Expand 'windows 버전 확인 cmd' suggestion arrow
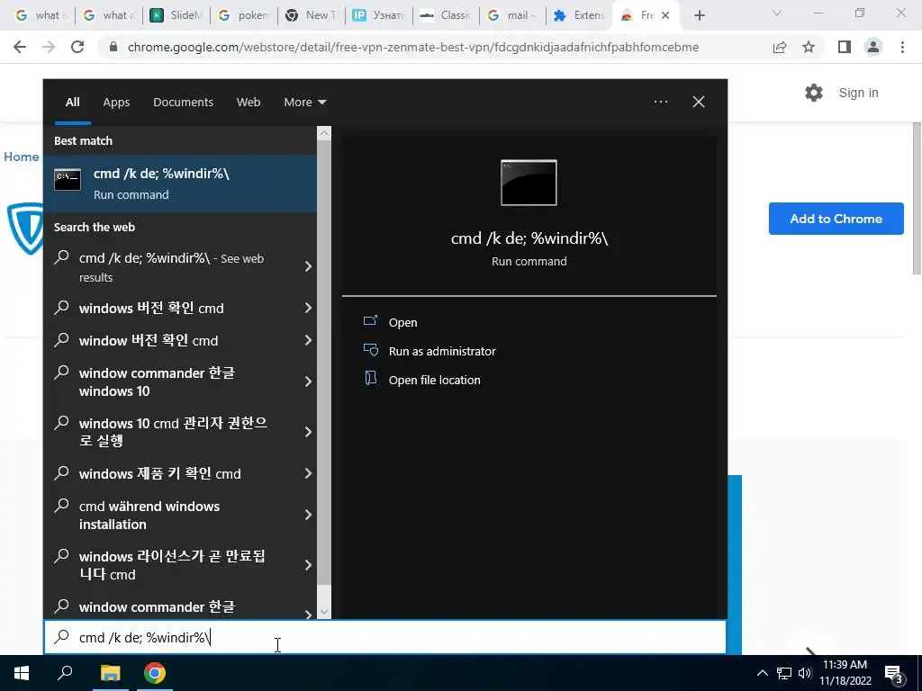The width and height of the screenshot is (922, 691). tap(308, 308)
